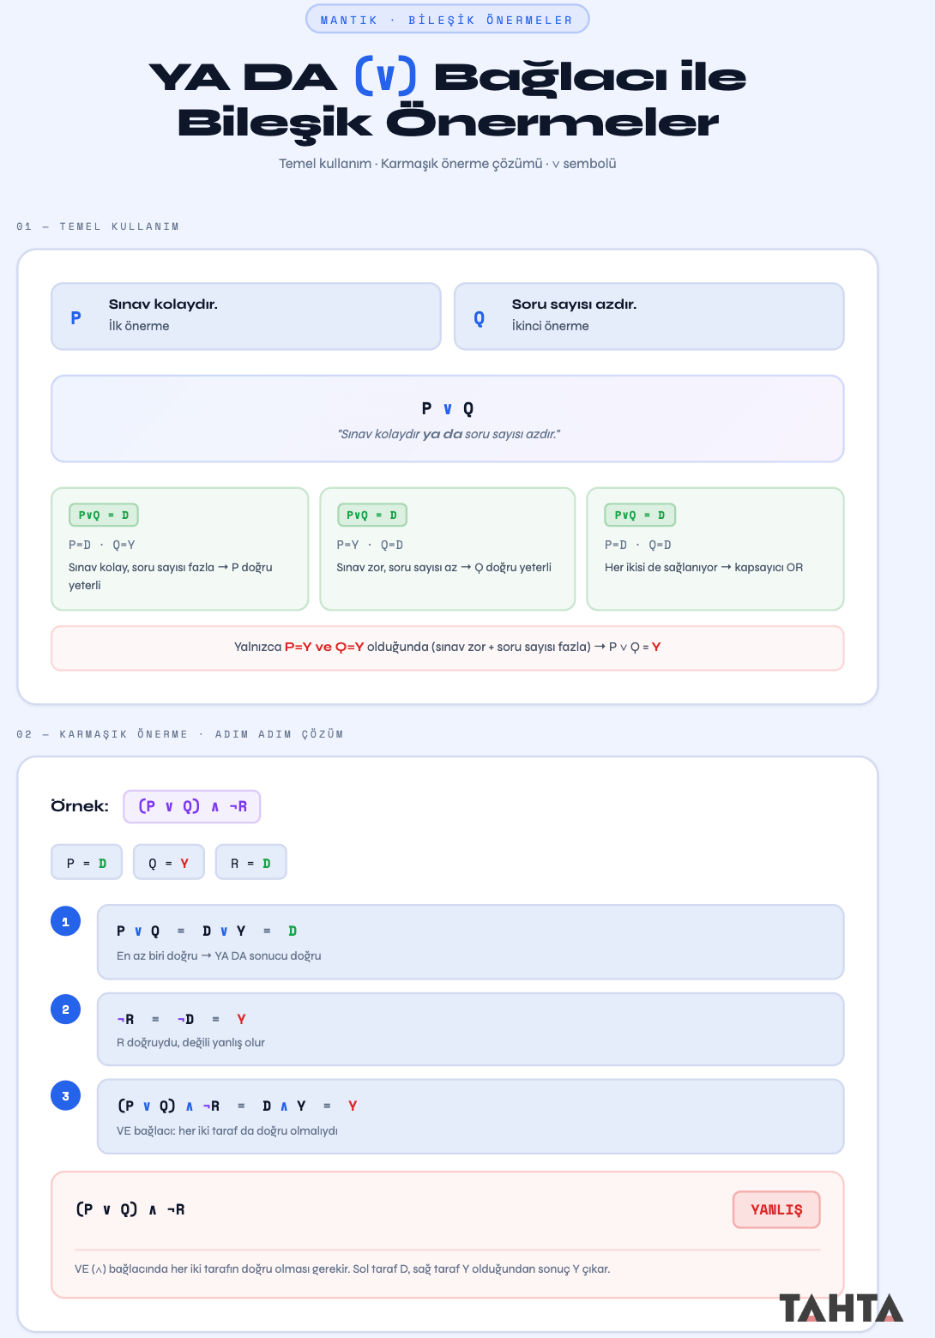Select the R = D value chip
This screenshot has width=935, height=1338.
pyautogui.click(x=250, y=863)
